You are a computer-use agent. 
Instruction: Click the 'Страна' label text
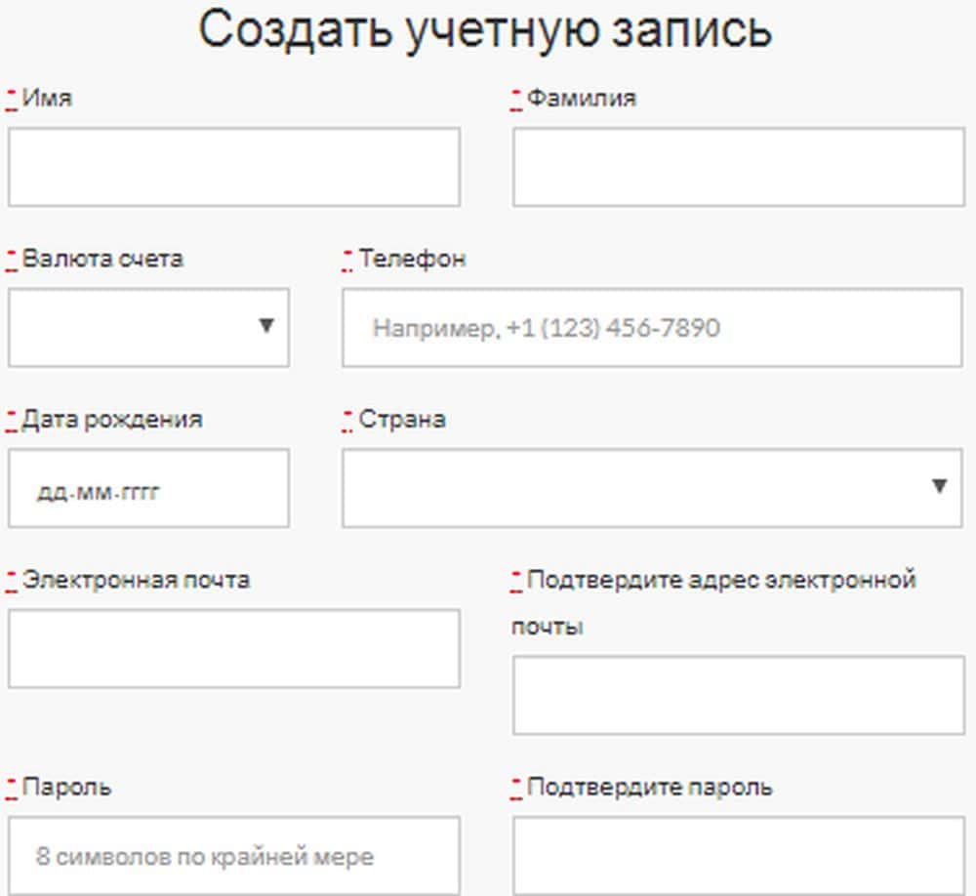coord(402,420)
